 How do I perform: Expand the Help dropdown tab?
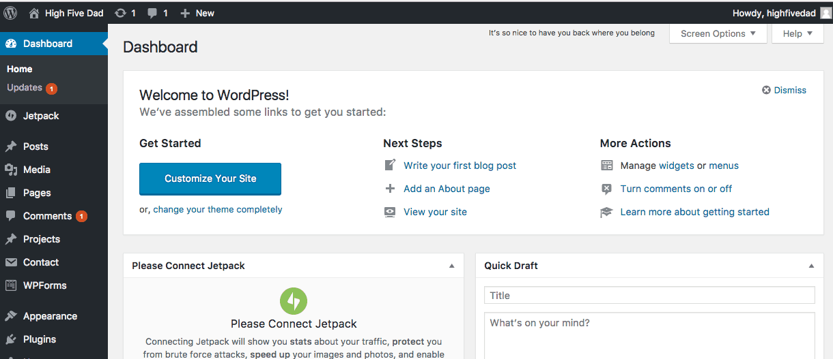(x=797, y=33)
